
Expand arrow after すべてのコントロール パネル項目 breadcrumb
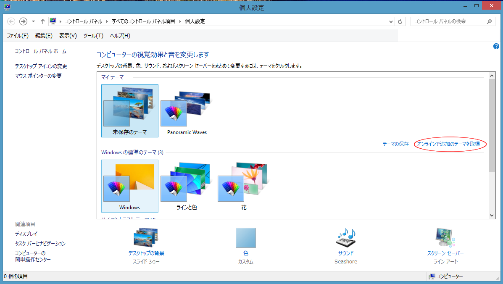pyautogui.click(x=180, y=21)
